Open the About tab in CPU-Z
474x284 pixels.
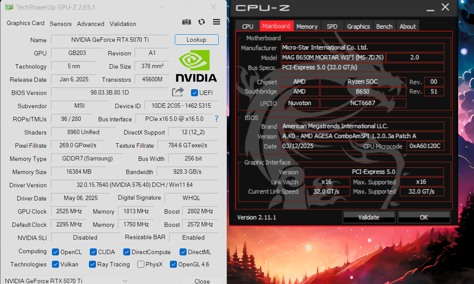coord(408,26)
